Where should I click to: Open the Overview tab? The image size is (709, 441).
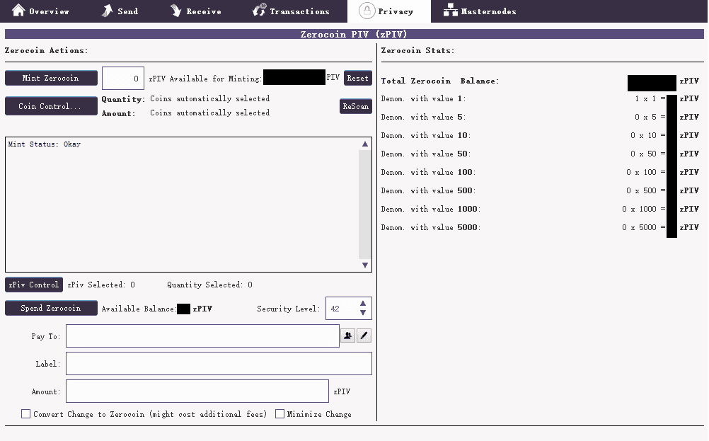pos(40,11)
